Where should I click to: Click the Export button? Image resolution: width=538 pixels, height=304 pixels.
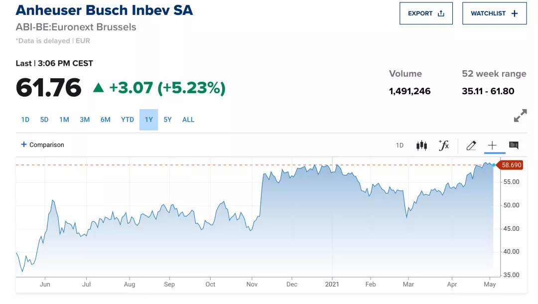coord(426,13)
